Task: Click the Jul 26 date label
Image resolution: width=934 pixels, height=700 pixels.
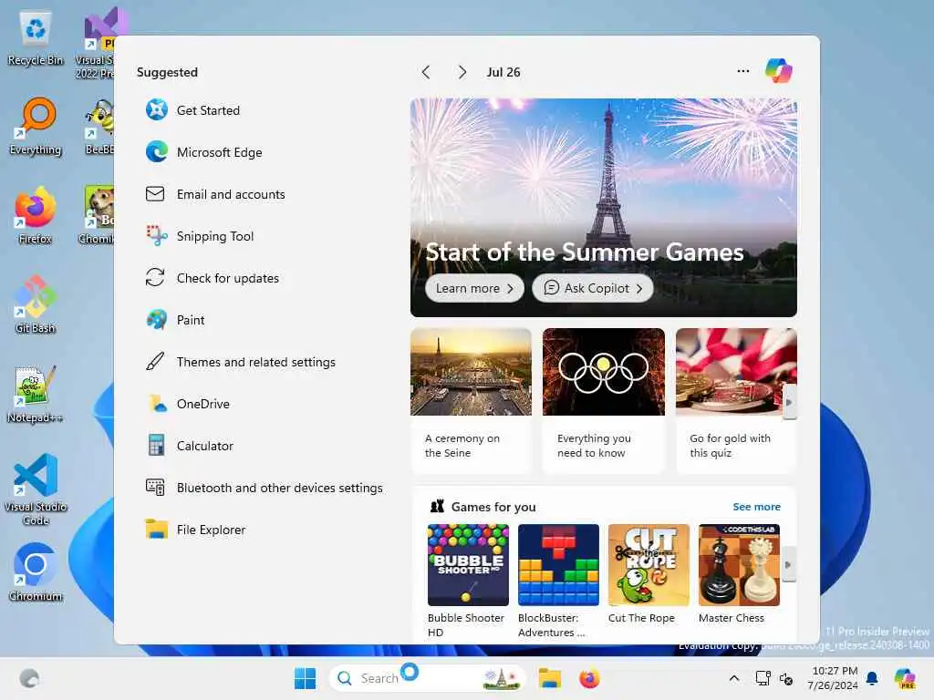Action: coord(503,72)
